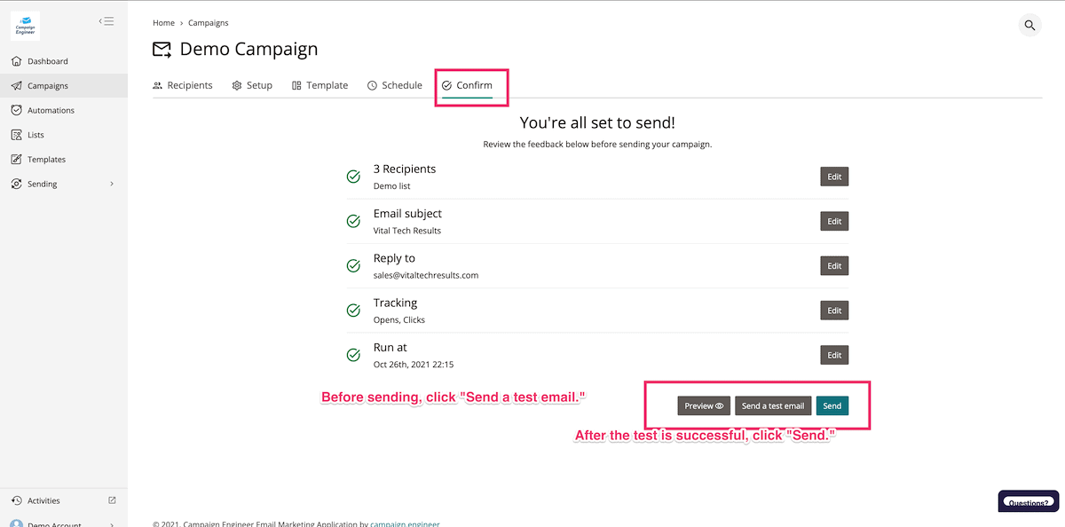This screenshot has width=1065, height=527.
Task: Click the Campaign Engineer logo
Action: coord(25,26)
